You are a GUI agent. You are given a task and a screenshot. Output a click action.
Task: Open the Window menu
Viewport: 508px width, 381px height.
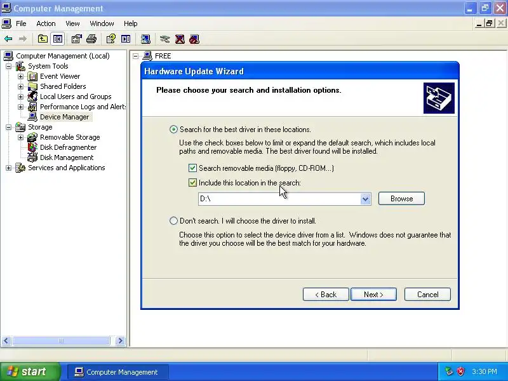(102, 23)
